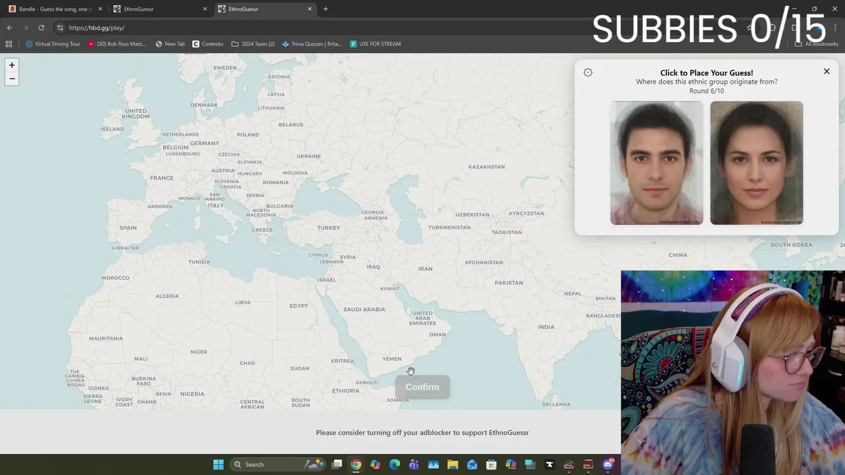The height and width of the screenshot is (475, 845).
Task: Click the Afghanistan label on map
Action: [484, 262]
